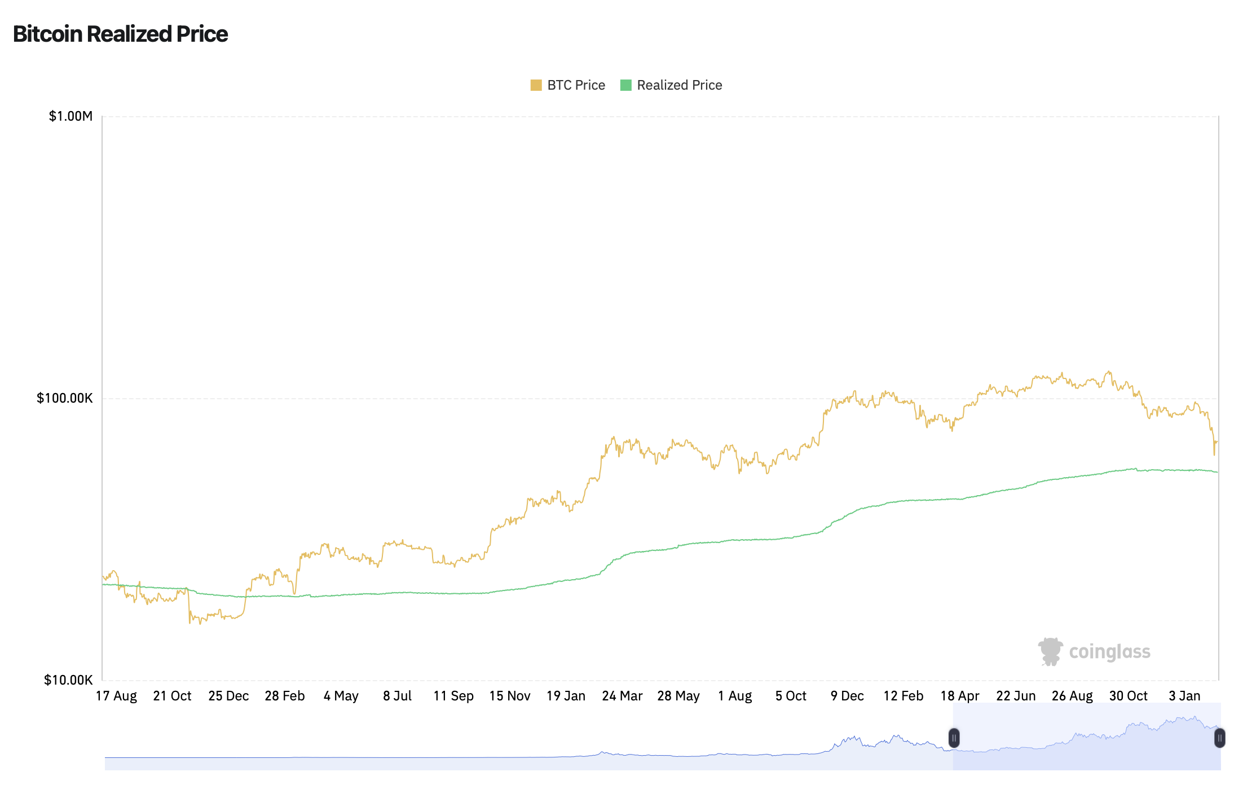Click the Bitcoin Realized Price title
The width and height of the screenshot is (1234, 785).
coord(120,34)
